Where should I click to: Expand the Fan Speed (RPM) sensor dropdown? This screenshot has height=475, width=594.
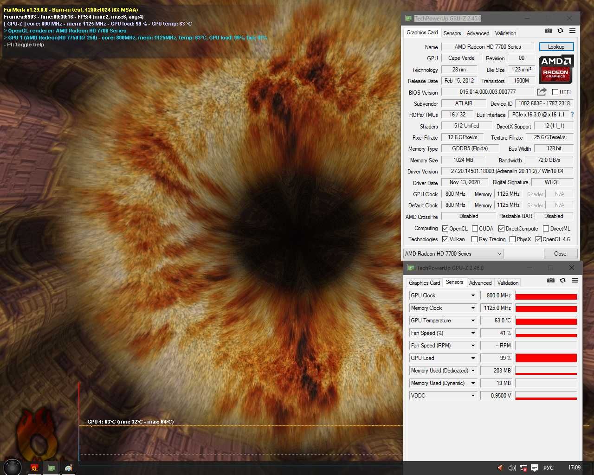473,346
